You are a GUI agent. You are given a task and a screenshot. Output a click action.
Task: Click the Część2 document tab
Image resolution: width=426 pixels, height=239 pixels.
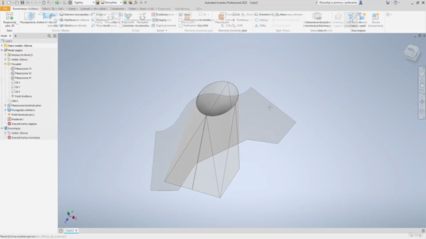69,230
